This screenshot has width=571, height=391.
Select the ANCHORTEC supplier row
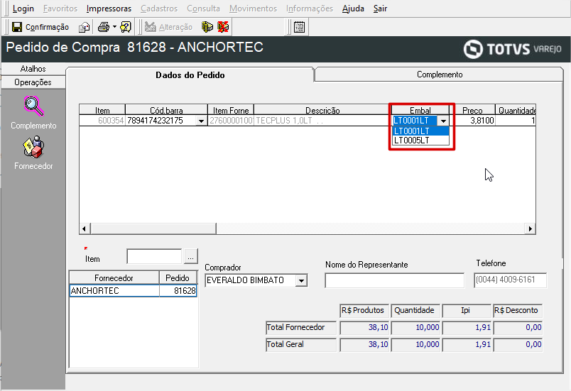pos(114,291)
